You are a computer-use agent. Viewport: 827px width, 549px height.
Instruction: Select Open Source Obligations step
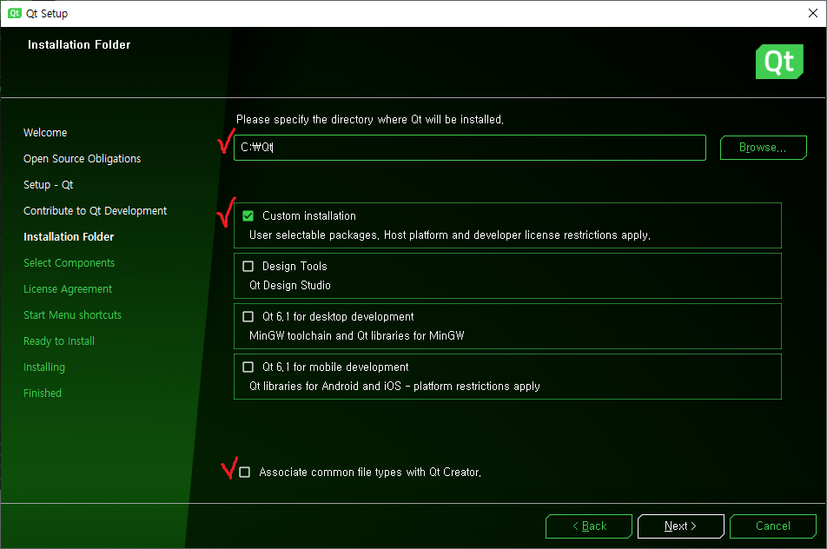pyautogui.click(x=82, y=159)
